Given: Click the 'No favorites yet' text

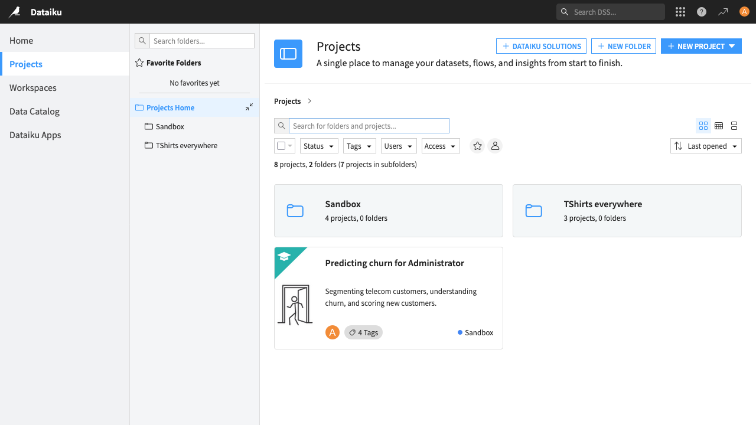Looking at the screenshot, I should pyautogui.click(x=194, y=83).
